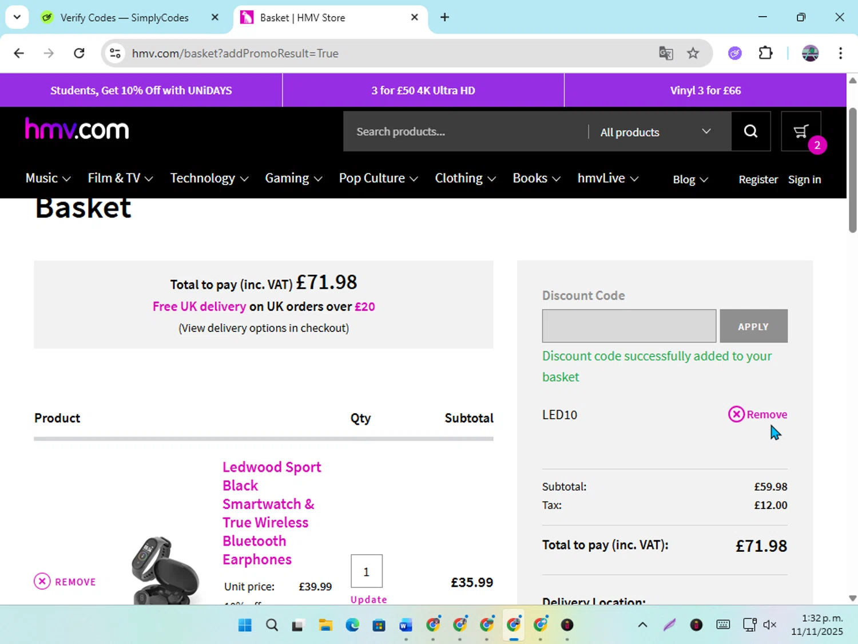This screenshot has height=644, width=858.
Task: Click Free UK delivery link
Action: tap(199, 306)
